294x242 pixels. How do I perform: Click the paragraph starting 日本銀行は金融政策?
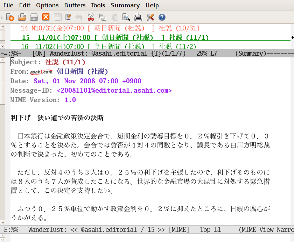coord(140,145)
